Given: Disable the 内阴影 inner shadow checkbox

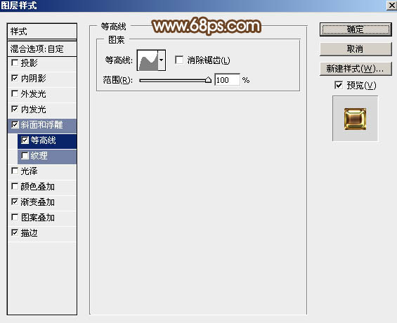Looking at the screenshot, I should 15,78.
